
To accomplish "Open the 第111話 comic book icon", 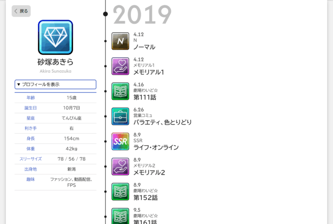I will tap(120, 91).
